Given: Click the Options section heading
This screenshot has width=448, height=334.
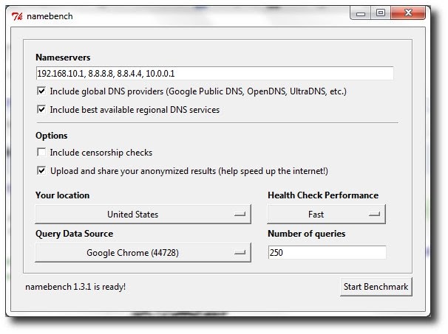Looking at the screenshot, I should [52, 136].
